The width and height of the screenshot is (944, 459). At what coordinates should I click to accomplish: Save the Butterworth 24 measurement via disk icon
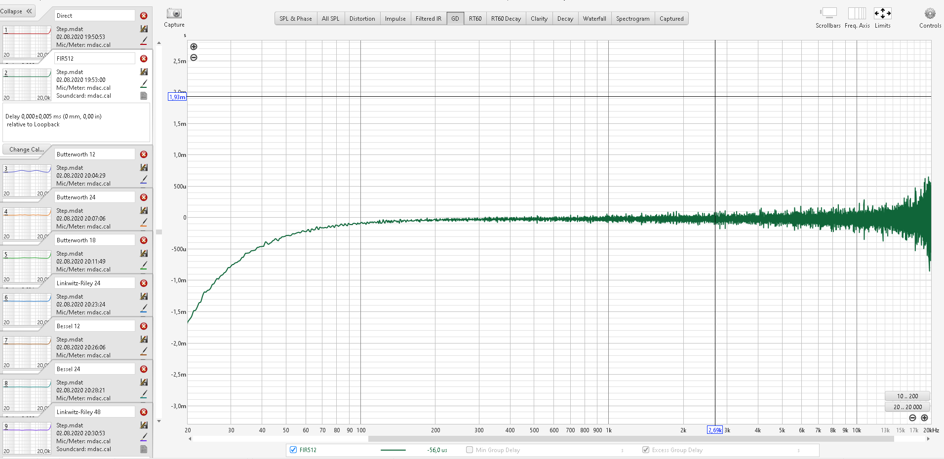tap(144, 211)
